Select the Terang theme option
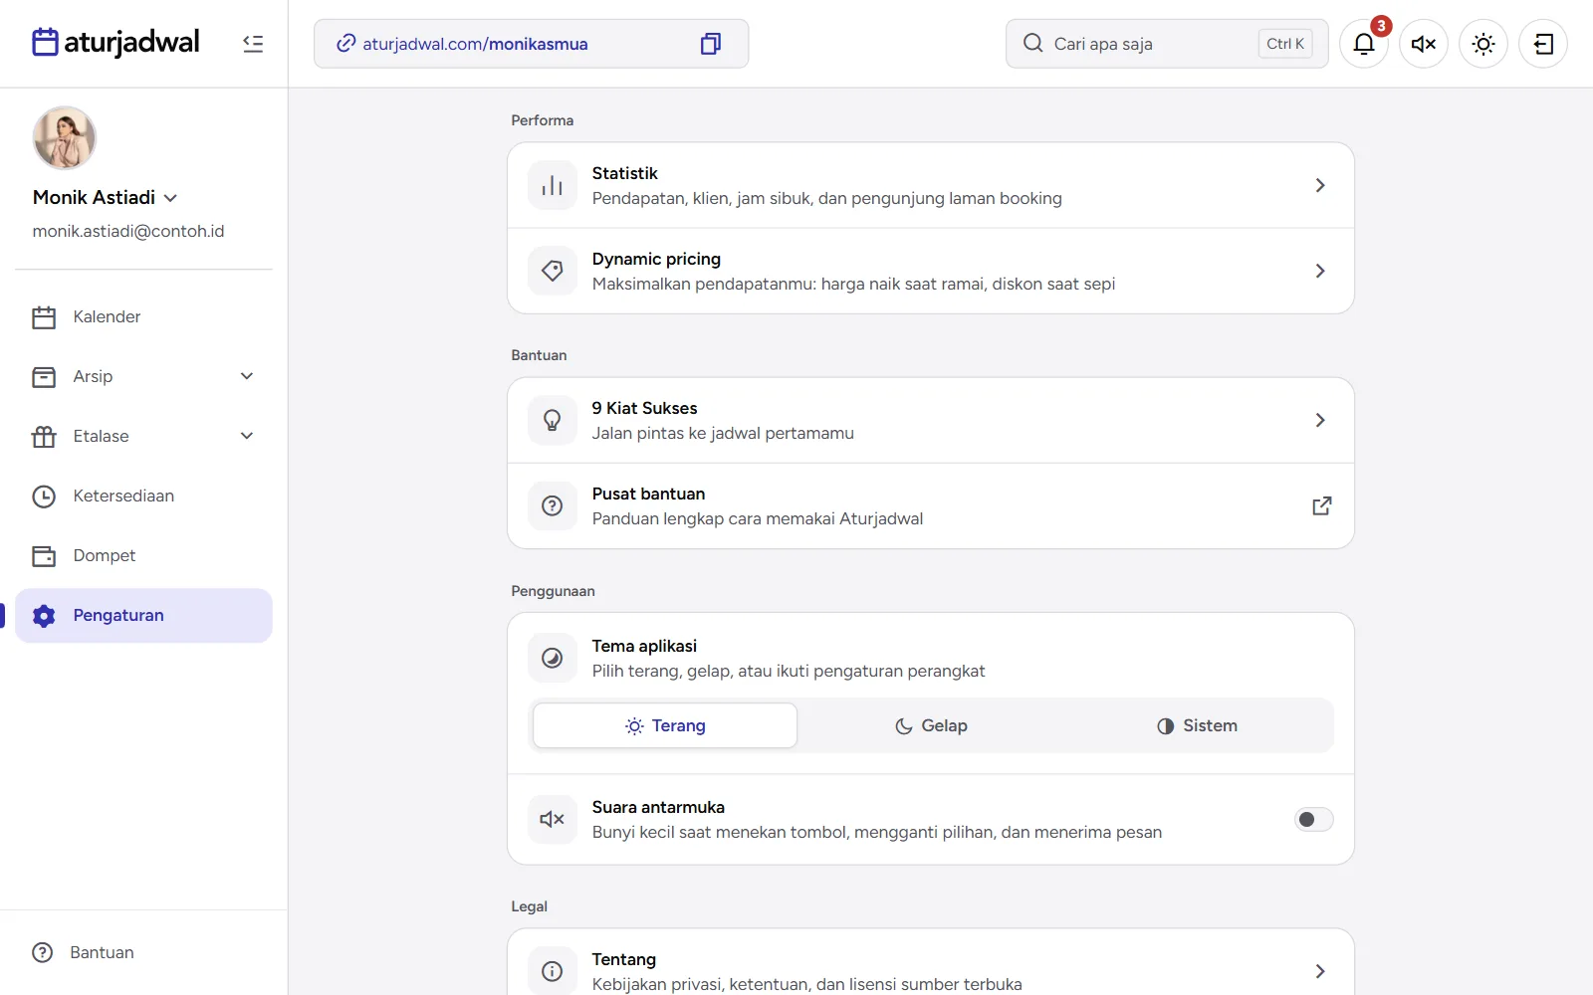Image resolution: width=1593 pixels, height=995 pixels. tap(665, 725)
